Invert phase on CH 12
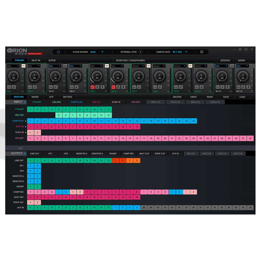Viewport: 261px width, 261px height. 243,87
